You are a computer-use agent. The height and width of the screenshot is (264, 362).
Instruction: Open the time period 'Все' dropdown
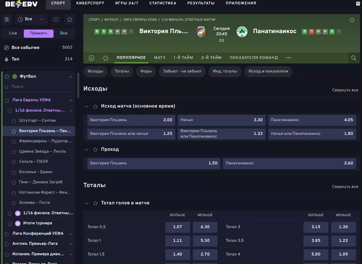(x=30, y=19)
